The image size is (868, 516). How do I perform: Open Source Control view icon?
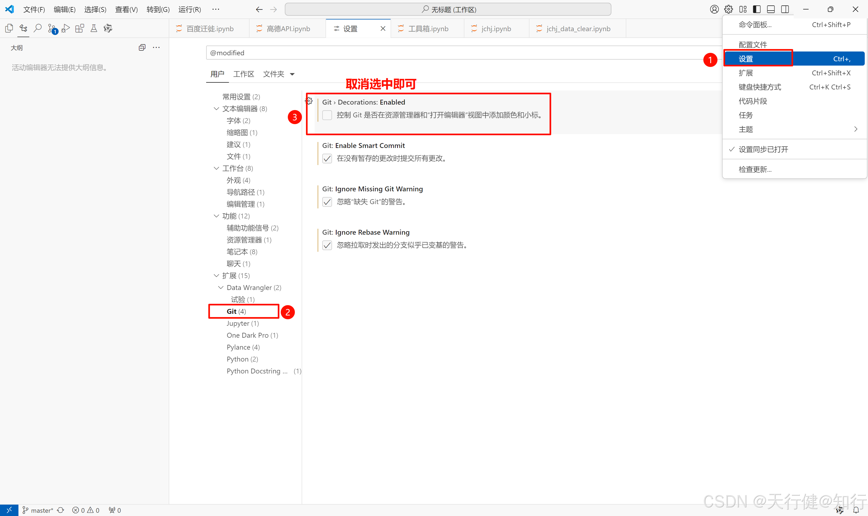pyautogui.click(x=52, y=28)
